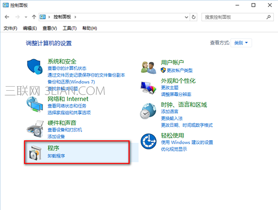Open 网络和 Internet heading link
Image resolution: width=278 pixels, height=210 pixels.
[x=68, y=99]
